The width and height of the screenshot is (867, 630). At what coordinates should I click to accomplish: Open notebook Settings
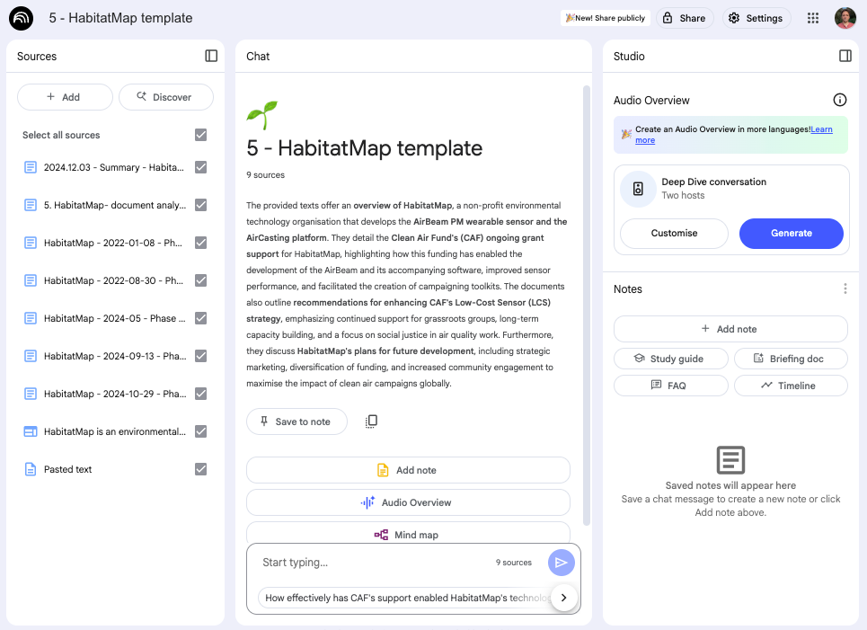pos(756,18)
